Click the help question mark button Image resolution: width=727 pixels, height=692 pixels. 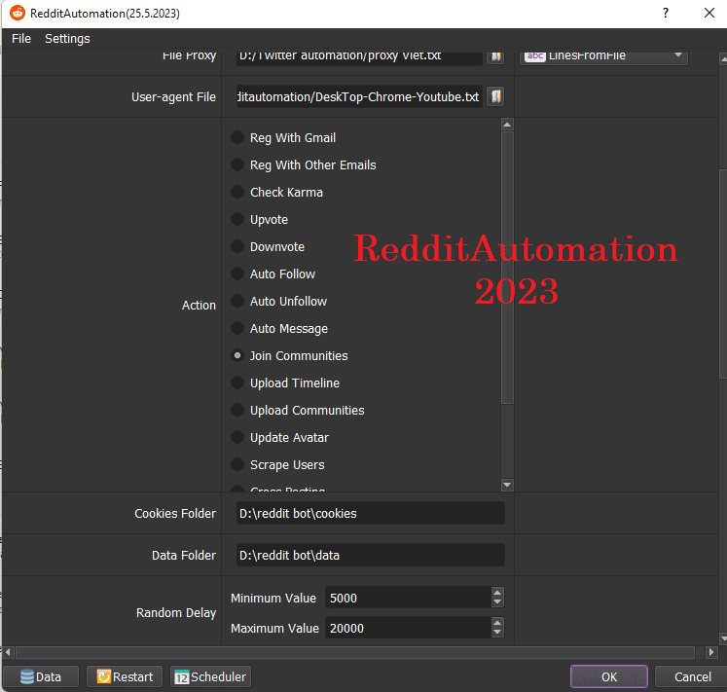point(666,13)
